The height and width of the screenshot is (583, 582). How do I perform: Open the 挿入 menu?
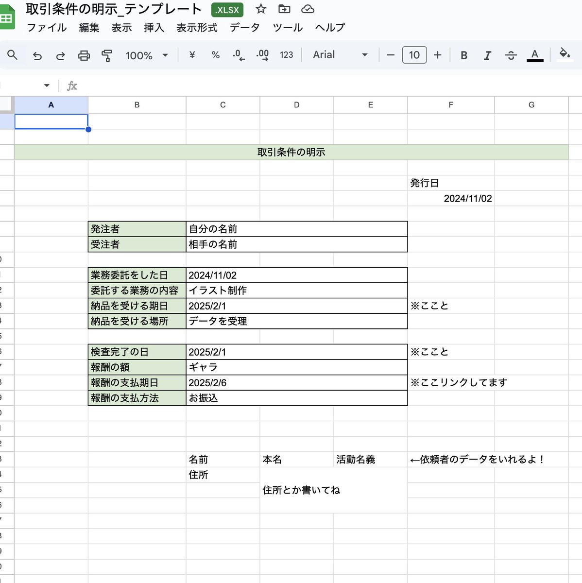click(154, 28)
